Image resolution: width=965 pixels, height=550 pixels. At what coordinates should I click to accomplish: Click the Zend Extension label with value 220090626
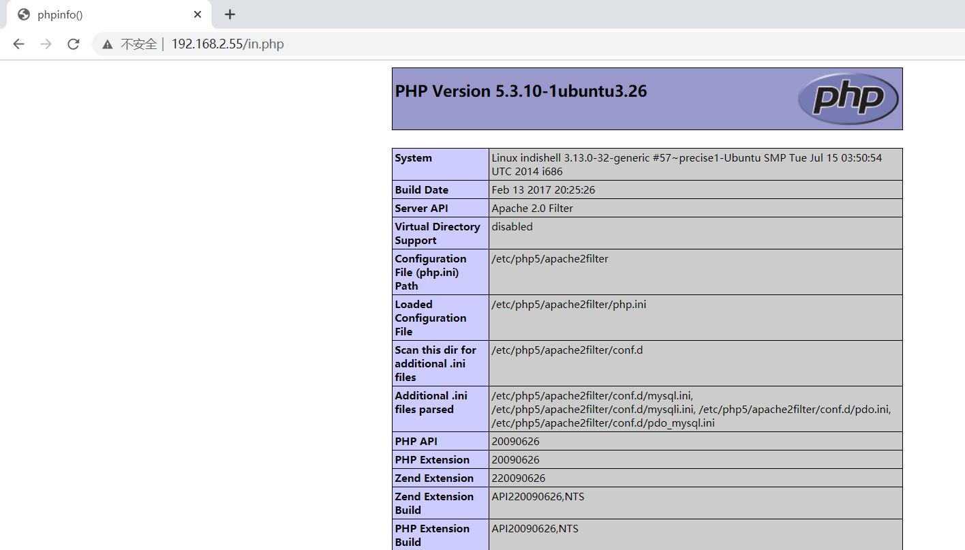[434, 478]
